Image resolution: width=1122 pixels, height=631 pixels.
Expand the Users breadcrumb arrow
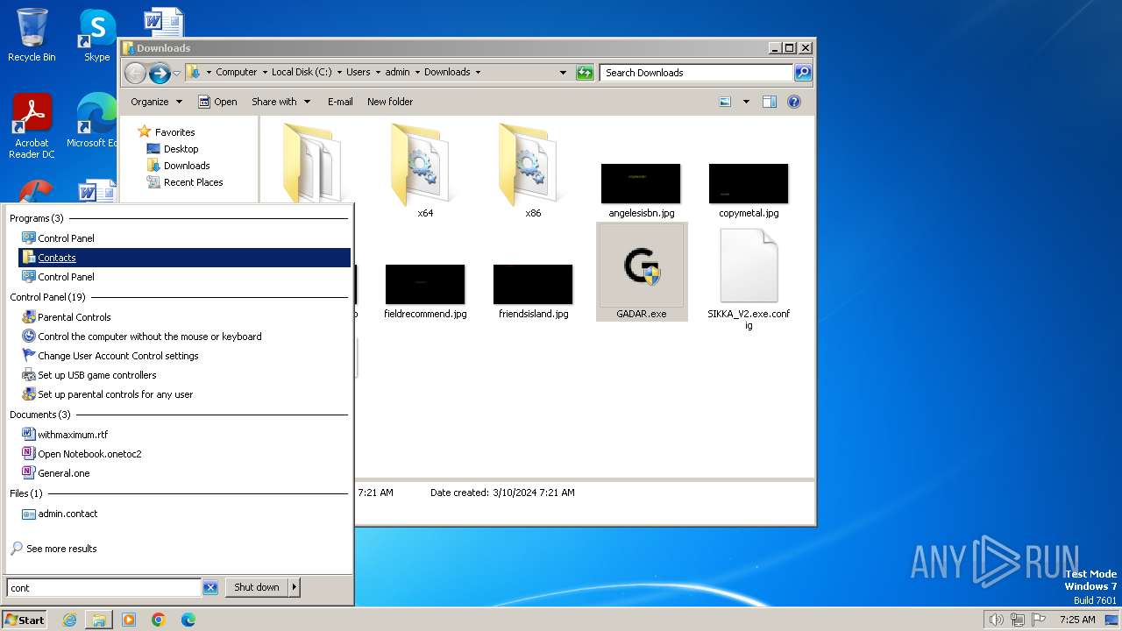(x=378, y=73)
